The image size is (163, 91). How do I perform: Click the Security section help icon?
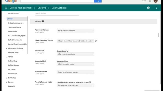click(x=43, y=21)
